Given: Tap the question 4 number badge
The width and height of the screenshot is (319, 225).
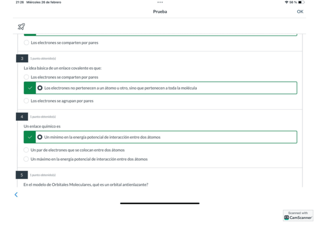Looking at the screenshot, I should [22, 116].
